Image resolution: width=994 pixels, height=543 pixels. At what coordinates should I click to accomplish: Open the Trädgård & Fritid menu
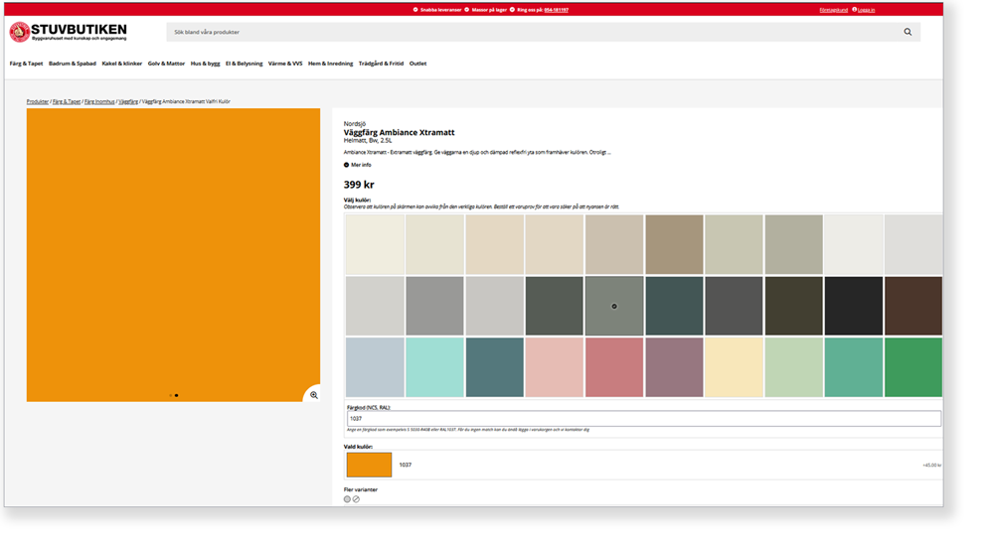381,64
